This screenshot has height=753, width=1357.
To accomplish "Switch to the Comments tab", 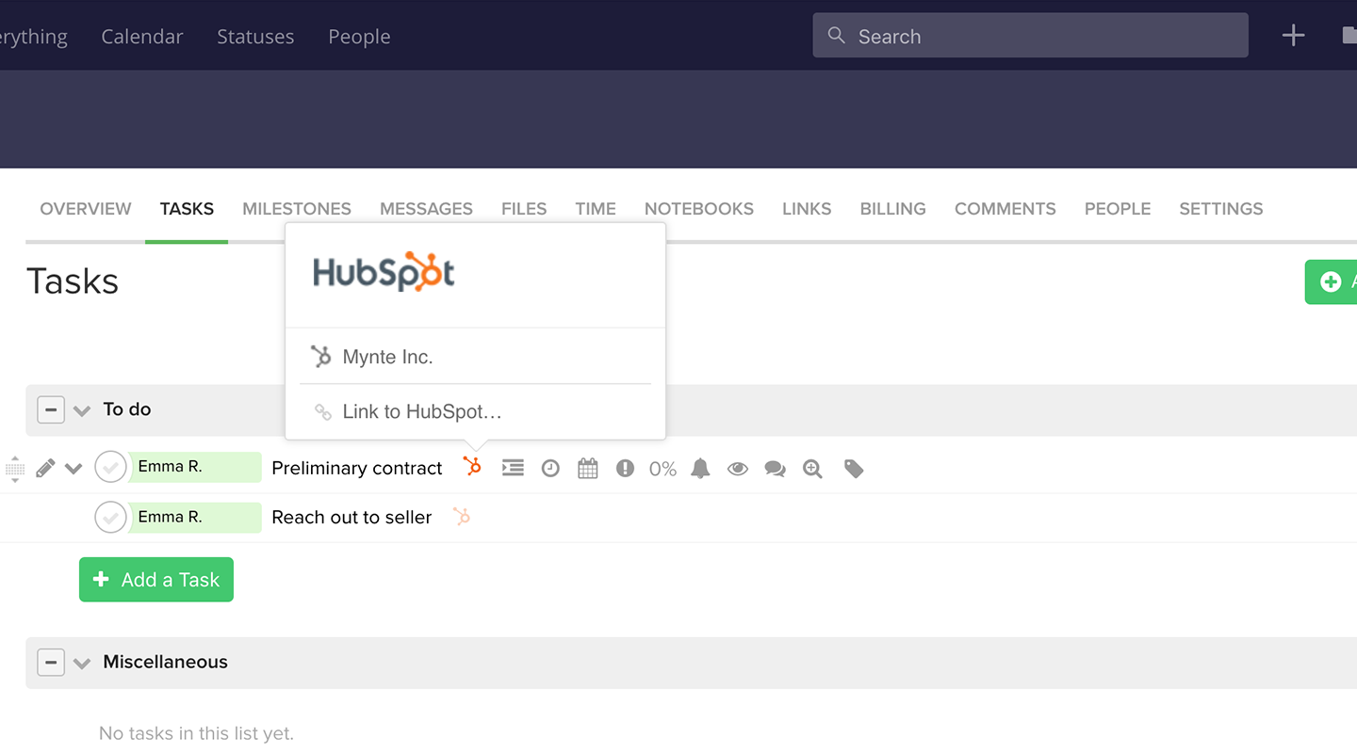I will click(x=1005, y=209).
